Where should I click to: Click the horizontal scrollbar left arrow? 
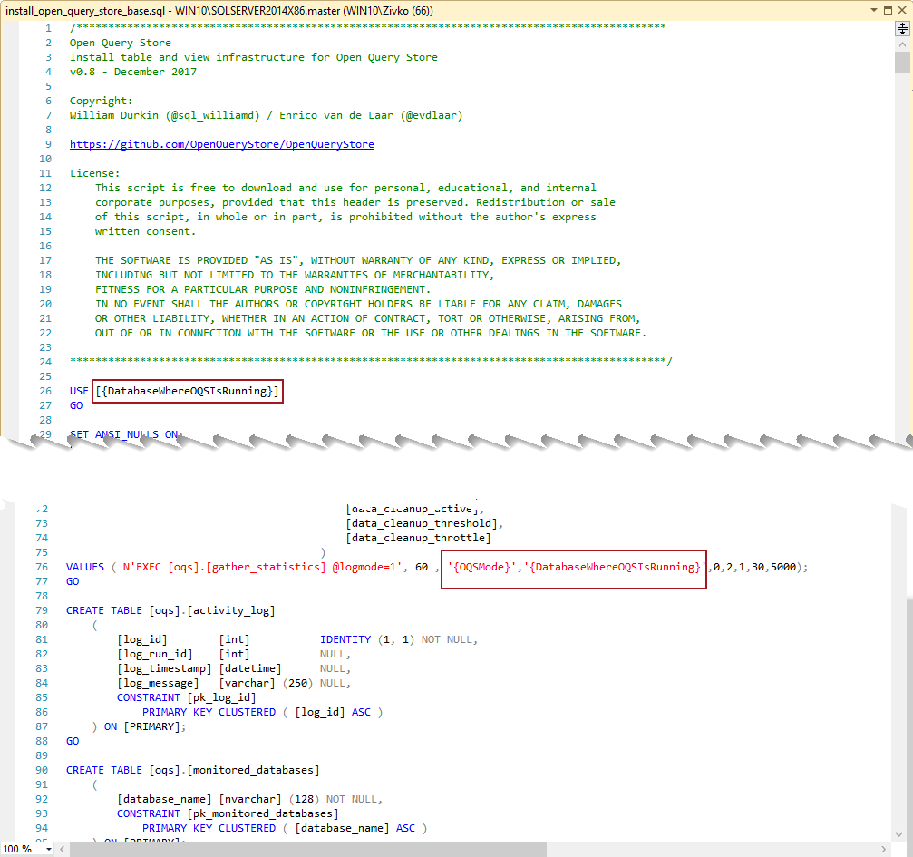pyautogui.click(x=63, y=850)
